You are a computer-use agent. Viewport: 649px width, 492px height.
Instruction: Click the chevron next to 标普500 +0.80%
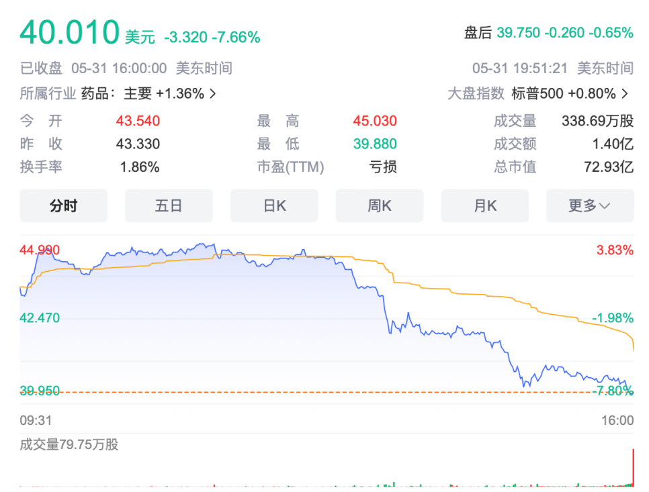coord(625,94)
